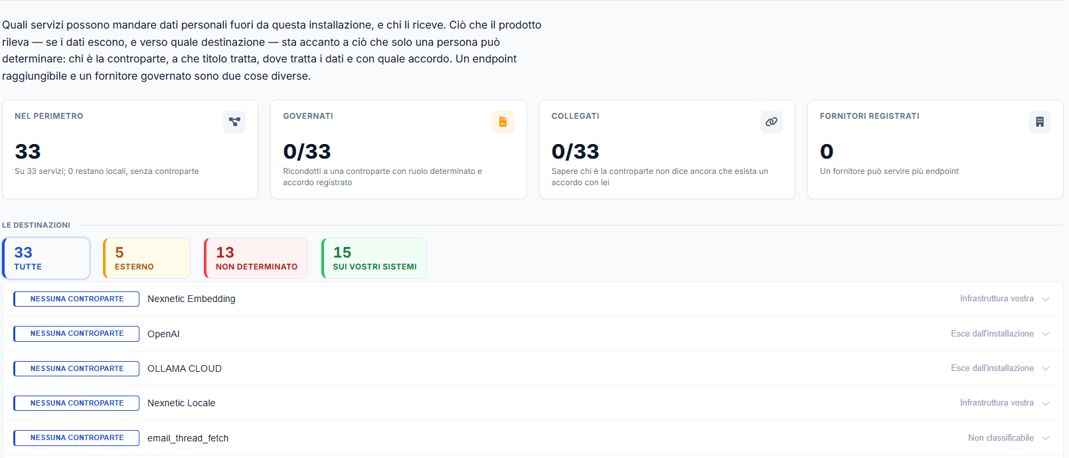1069x458 pixels.
Task: Expand the email_thread_fetch row chevron
Action: [1046, 438]
